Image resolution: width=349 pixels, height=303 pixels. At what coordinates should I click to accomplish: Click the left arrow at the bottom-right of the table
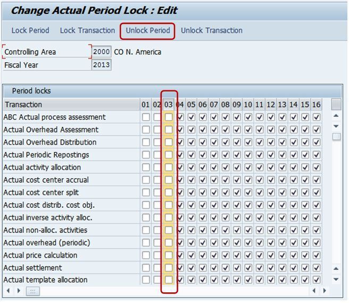tap(314, 291)
